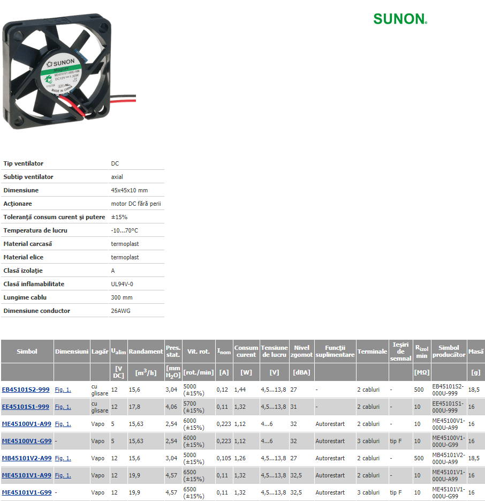Open Fig. 1 link in EB45101S2-999 row
This screenshot has height=501, width=485.
point(63,390)
